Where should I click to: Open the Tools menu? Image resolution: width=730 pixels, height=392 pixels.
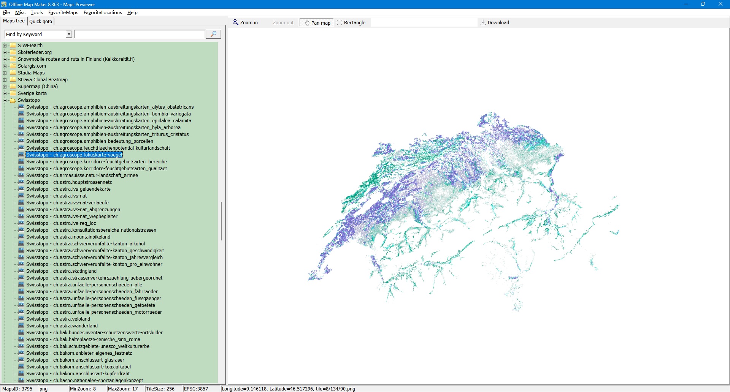click(36, 13)
